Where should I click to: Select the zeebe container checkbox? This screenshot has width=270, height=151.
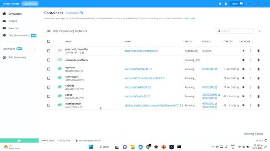(49, 96)
